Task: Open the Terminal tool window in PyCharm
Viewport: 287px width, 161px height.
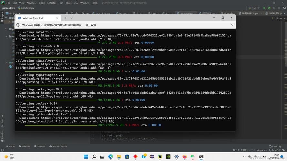Action: coord(40,147)
